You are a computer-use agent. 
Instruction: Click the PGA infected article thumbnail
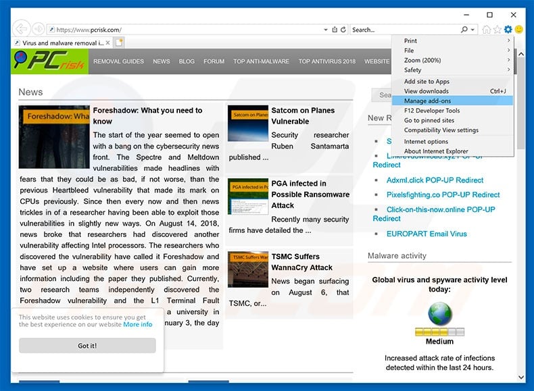(x=248, y=197)
